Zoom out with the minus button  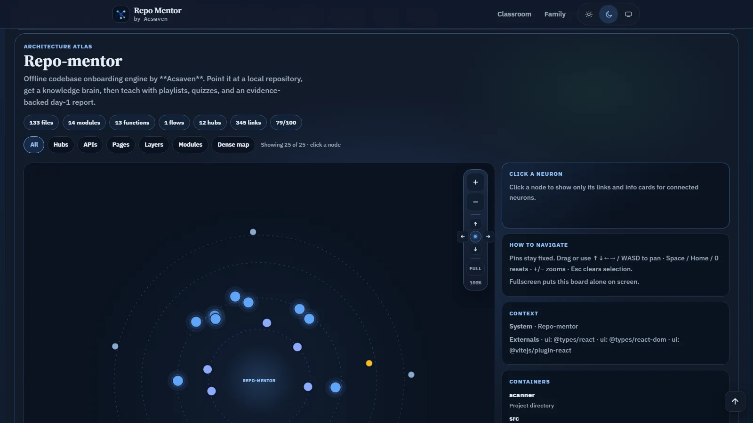(x=475, y=202)
